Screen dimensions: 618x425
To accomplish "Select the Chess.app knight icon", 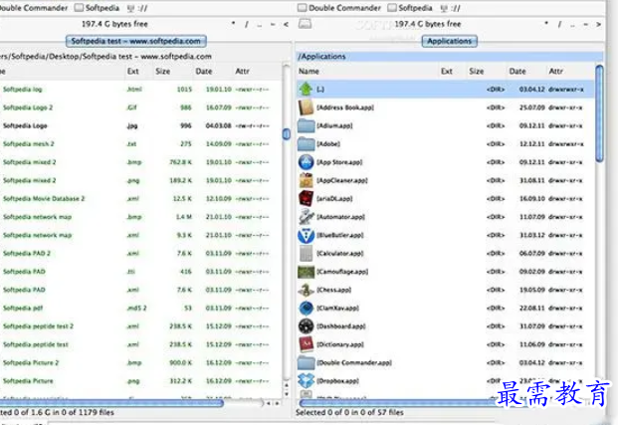I will coord(306,290).
